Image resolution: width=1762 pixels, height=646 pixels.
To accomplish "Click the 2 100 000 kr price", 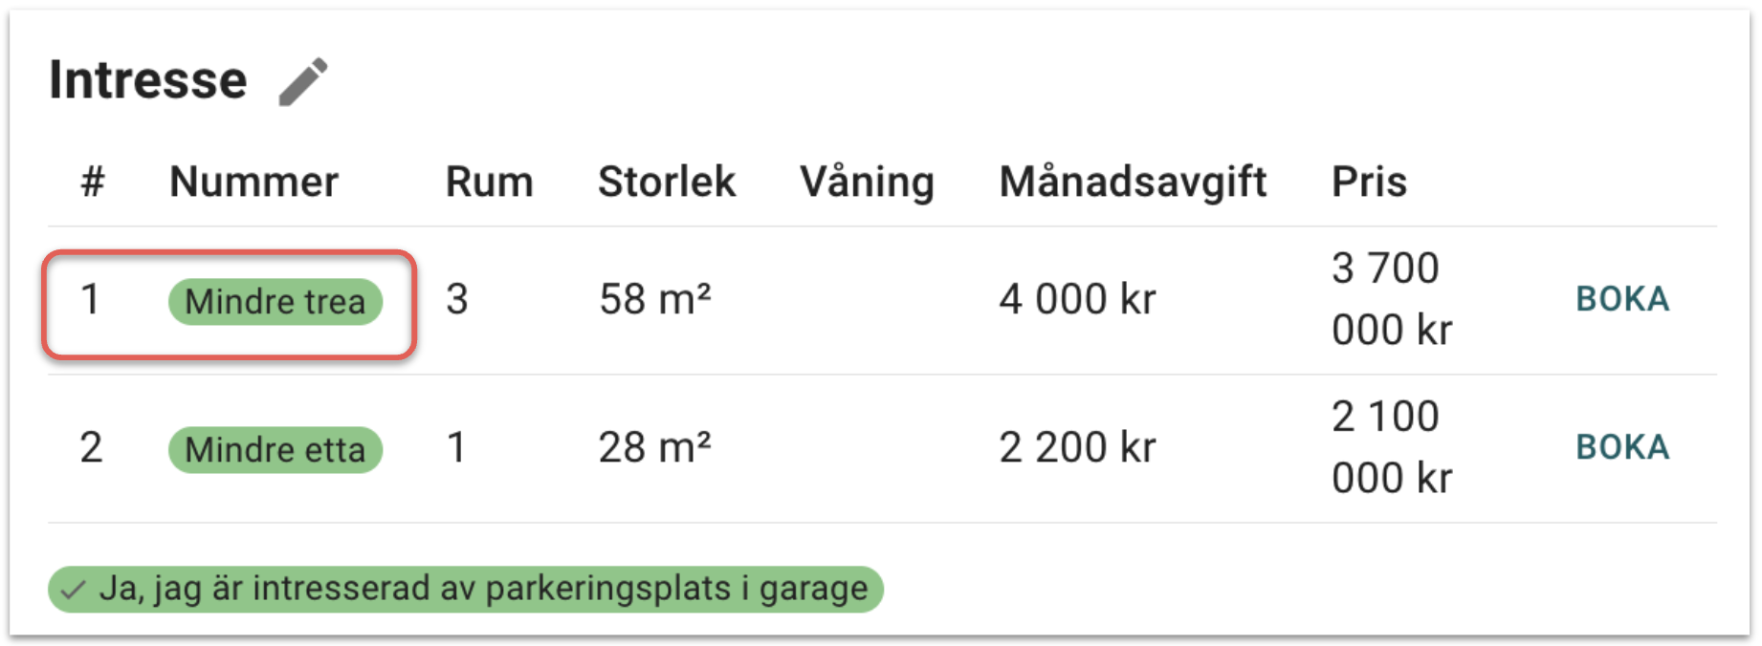I will tap(1391, 447).
